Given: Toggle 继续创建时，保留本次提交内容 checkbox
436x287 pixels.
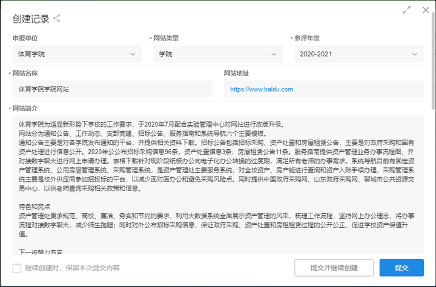Looking at the screenshot, I should (x=17, y=268).
